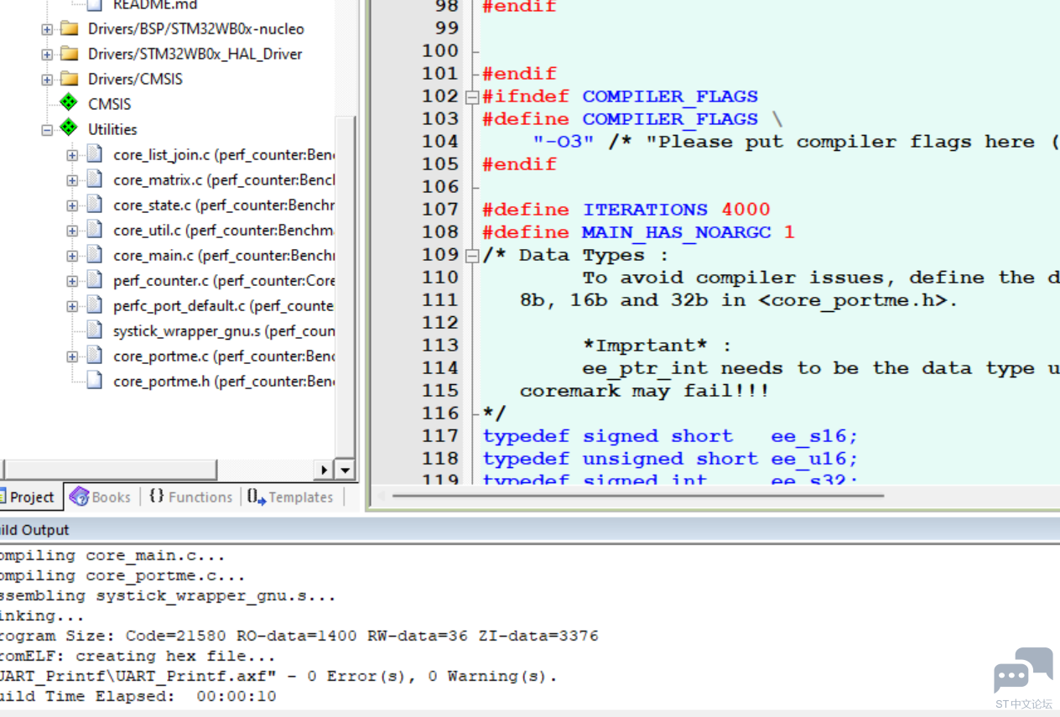The width and height of the screenshot is (1060, 717).
Task: Click the core_util.c file icon
Action: [x=96, y=230]
